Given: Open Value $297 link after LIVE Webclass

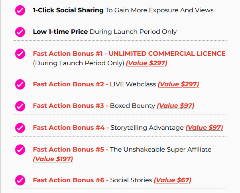Looking at the screenshot, I should pyautogui.click(x=178, y=84).
